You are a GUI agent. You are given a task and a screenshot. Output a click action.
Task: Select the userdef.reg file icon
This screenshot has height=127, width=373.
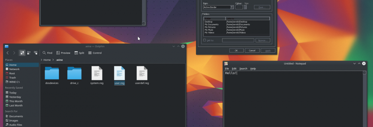coord(142,73)
